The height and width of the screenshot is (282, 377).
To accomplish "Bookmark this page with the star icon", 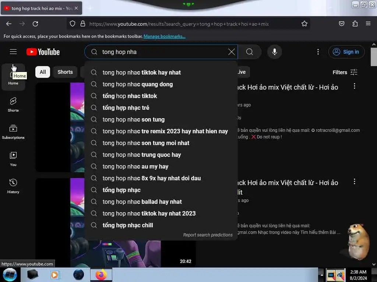I will (x=304, y=24).
